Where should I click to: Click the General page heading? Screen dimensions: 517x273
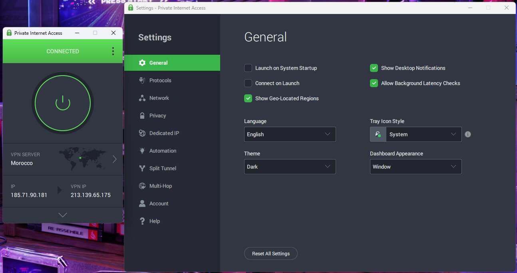coord(265,37)
